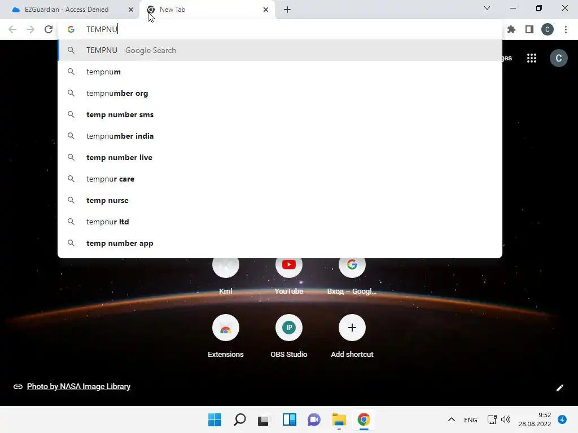The image size is (578, 433).
Task: Pick the 'tempnur ltd' suggestion
Action: click(280, 222)
